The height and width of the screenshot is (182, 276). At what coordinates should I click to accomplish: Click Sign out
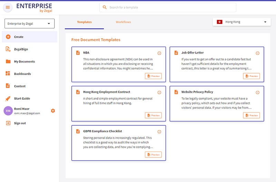click(x=30, y=123)
